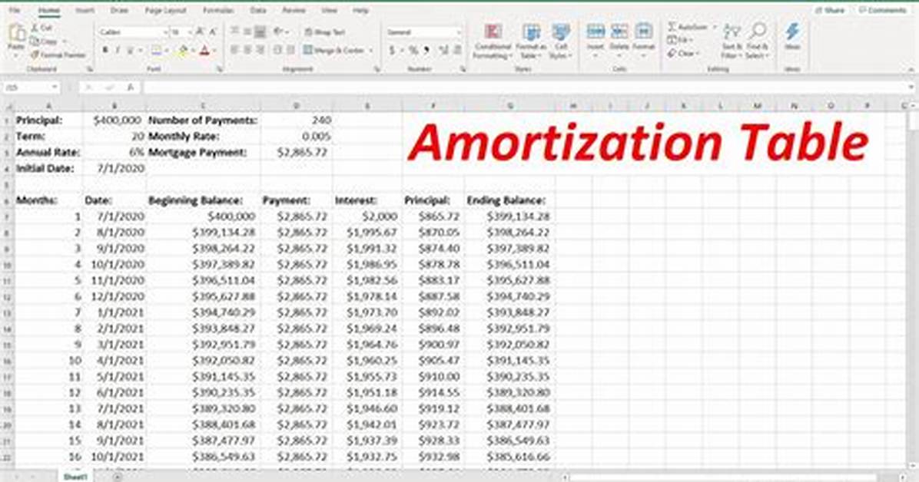Image resolution: width=919 pixels, height=482 pixels.
Task: Click the Name Box field
Action: click(31, 87)
